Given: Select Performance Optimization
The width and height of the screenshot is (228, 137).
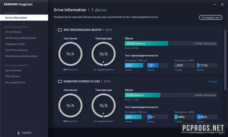Looking at the screenshot, I should coord(22,56).
